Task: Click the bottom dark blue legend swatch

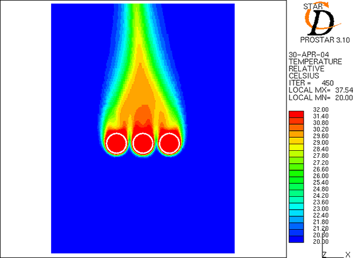Action: (296, 240)
